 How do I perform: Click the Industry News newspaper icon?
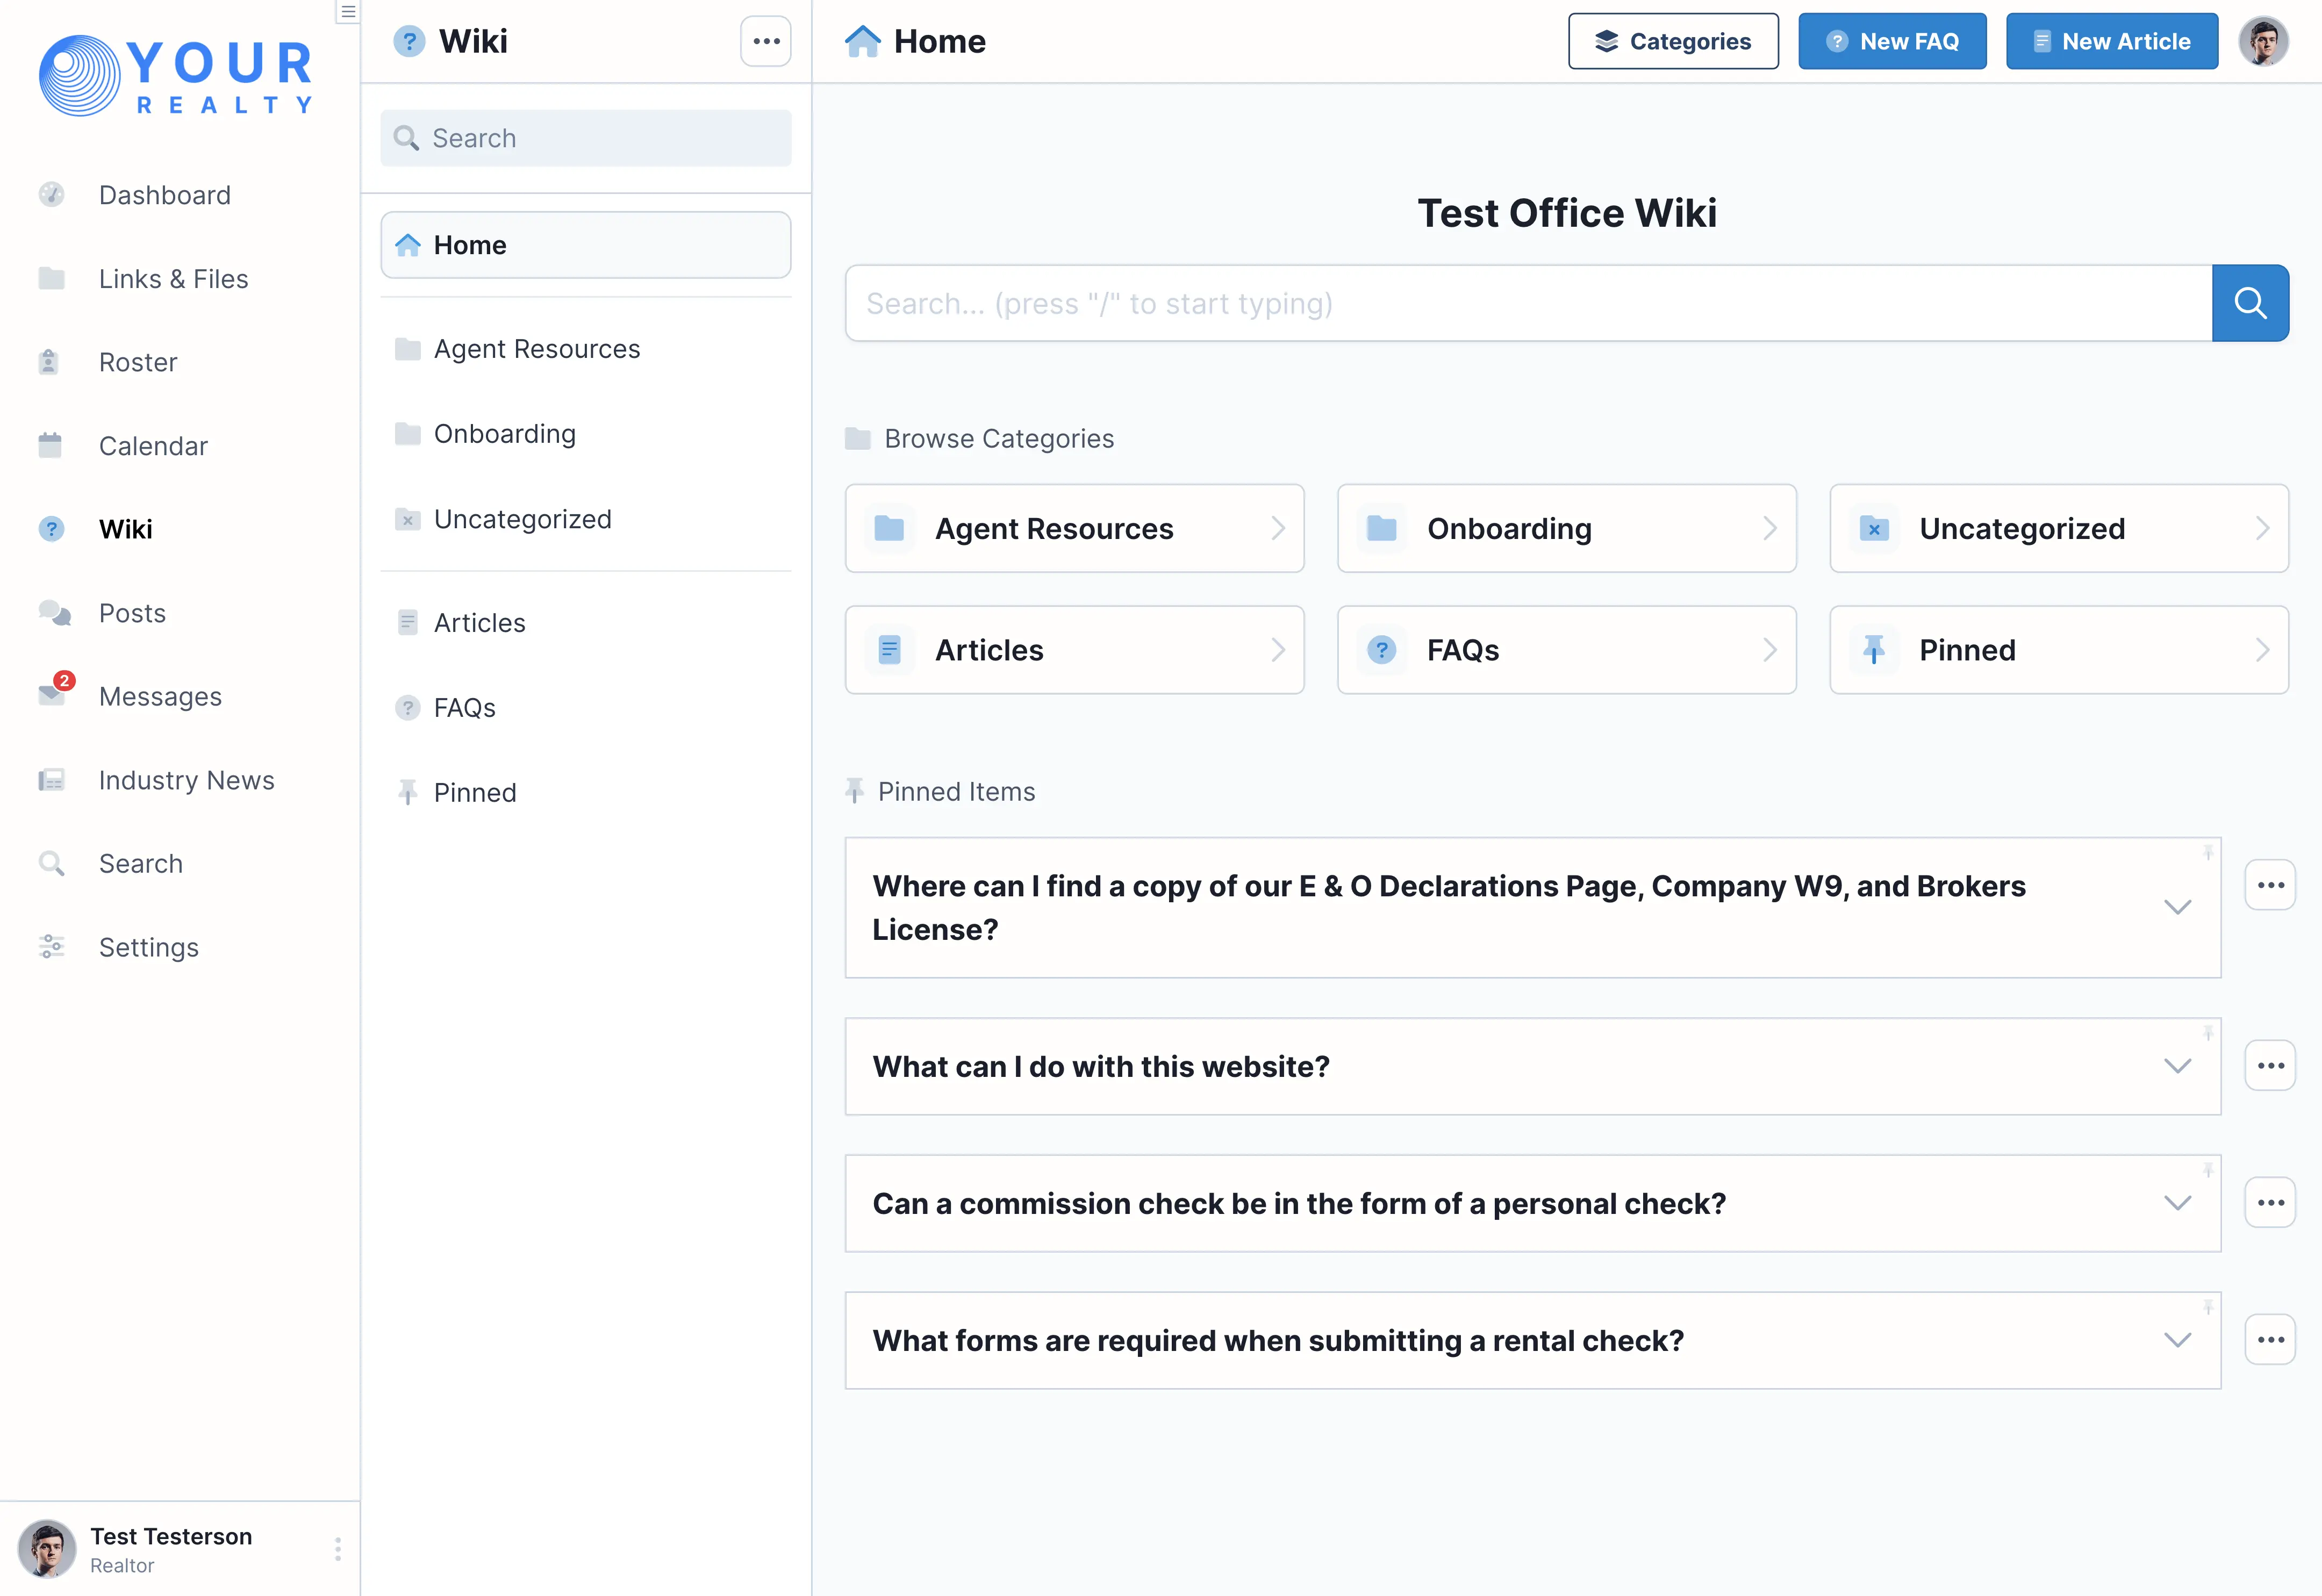(x=51, y=780)
